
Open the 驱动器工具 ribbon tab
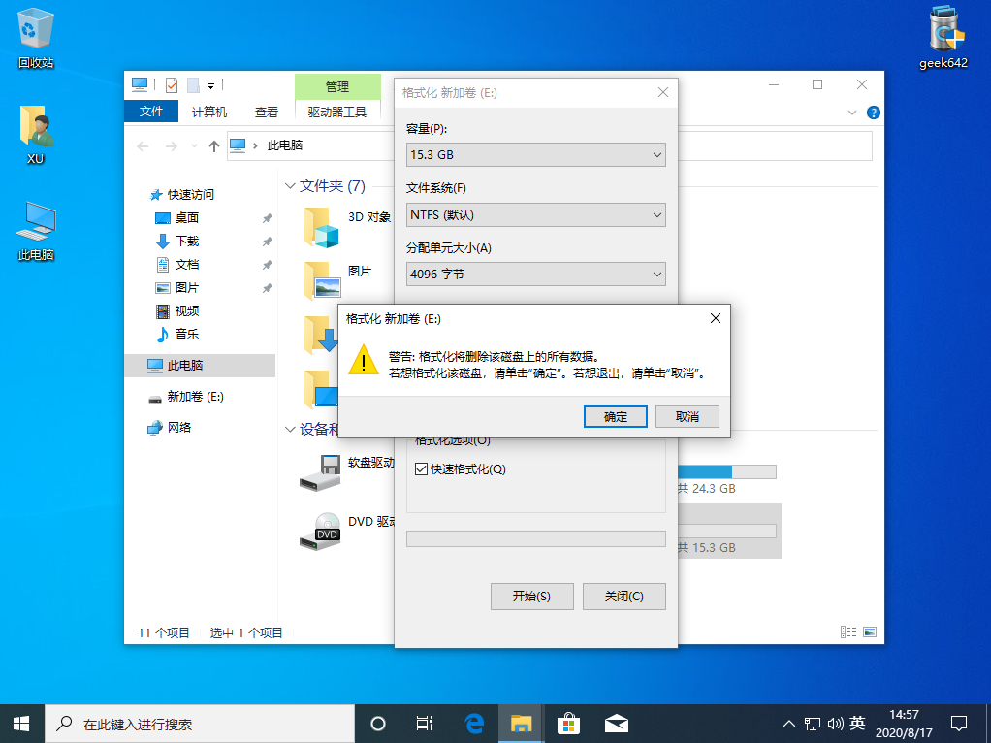tap(337, 112)
